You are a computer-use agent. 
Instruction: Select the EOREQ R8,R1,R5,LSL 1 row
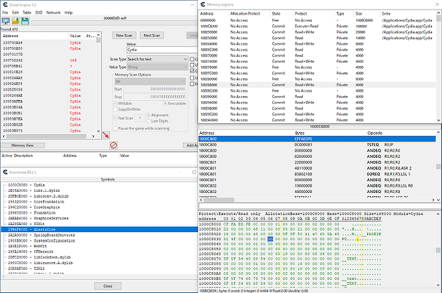click(317, 174)
